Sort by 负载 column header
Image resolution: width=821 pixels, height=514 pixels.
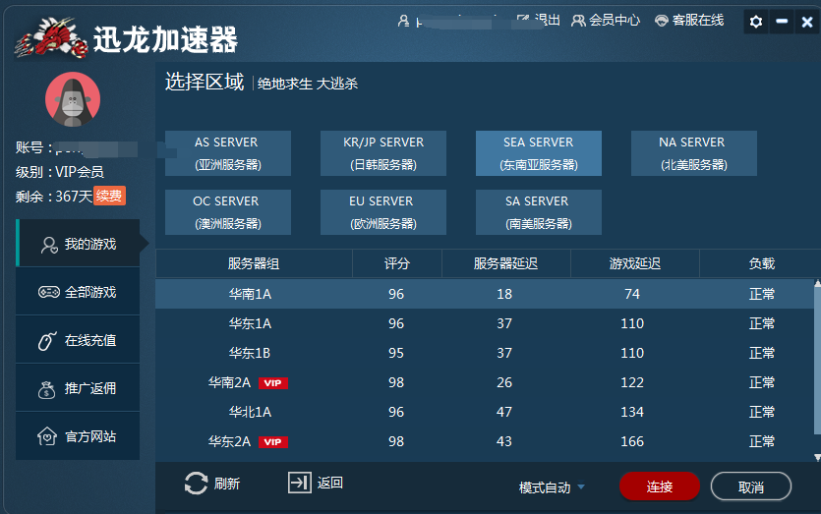click(761, 263)
